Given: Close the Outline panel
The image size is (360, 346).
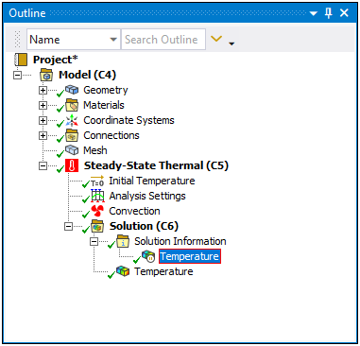Looking at the screenshot, I should [x=344, y=13].
